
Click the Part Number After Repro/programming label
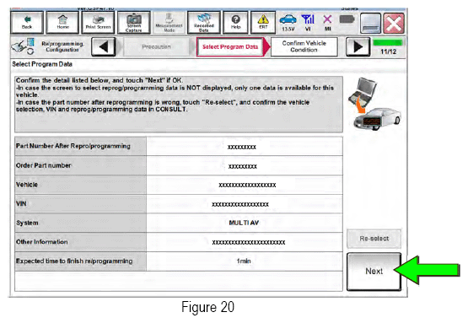[x=73, y=146]
